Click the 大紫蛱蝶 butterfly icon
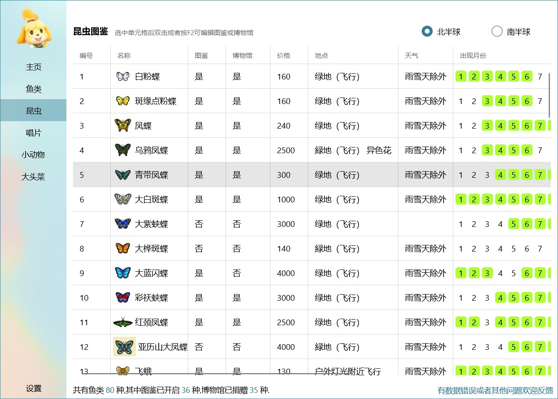This screenshot has height=399, width=558. [x=123, y=224]
